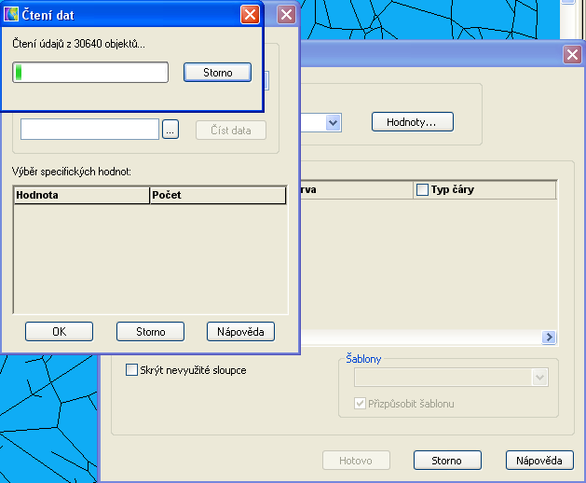Toggle the Typ čáry checkbox
Screen dimensions: 586x483
click(x=423, y=190)
